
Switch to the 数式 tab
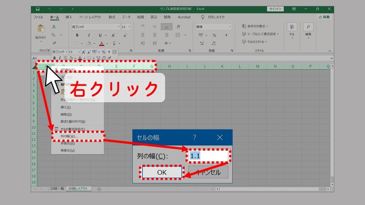[112, 17]
